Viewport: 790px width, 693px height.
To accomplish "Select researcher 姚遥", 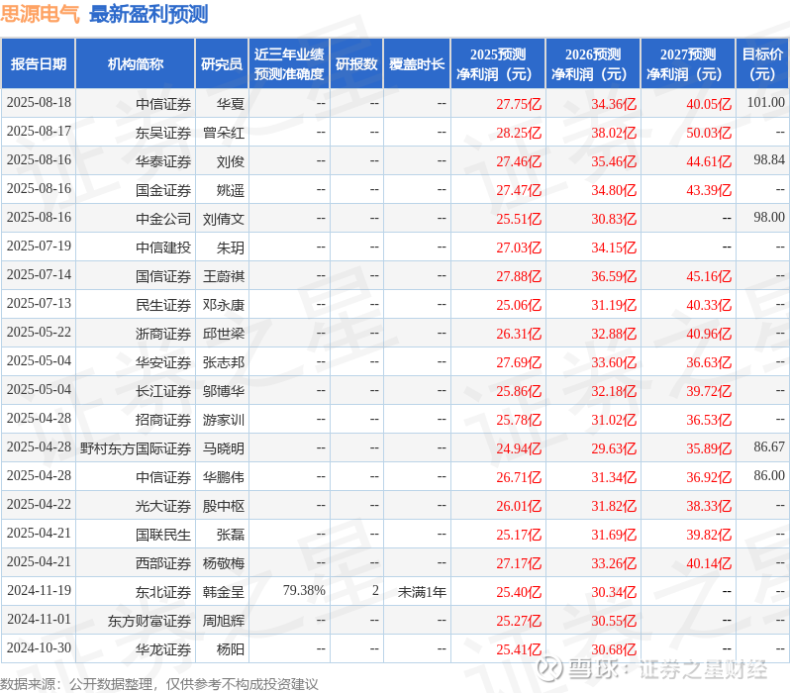I will pyautogui.click(x=231, y=190).
